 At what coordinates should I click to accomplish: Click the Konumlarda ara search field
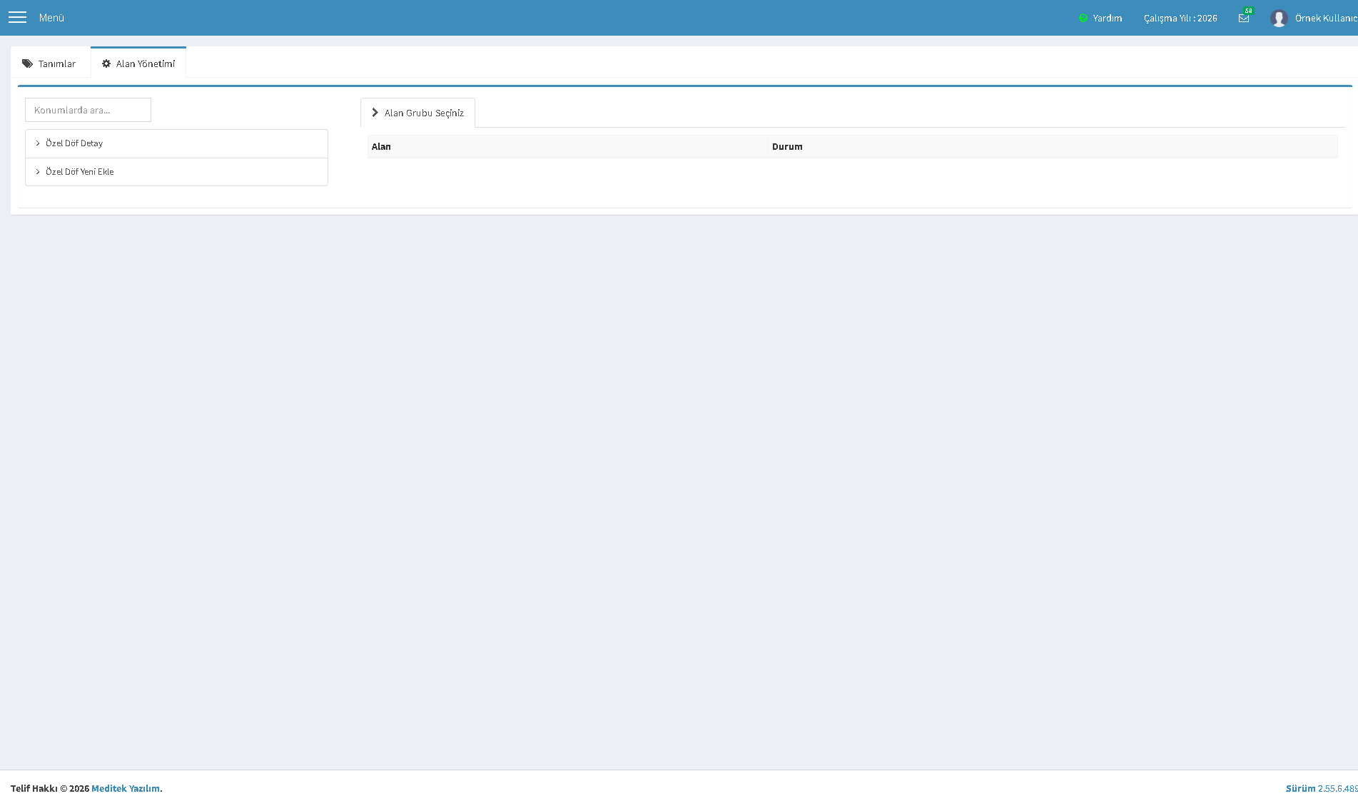pyautogui.click(x=88, y=110)
